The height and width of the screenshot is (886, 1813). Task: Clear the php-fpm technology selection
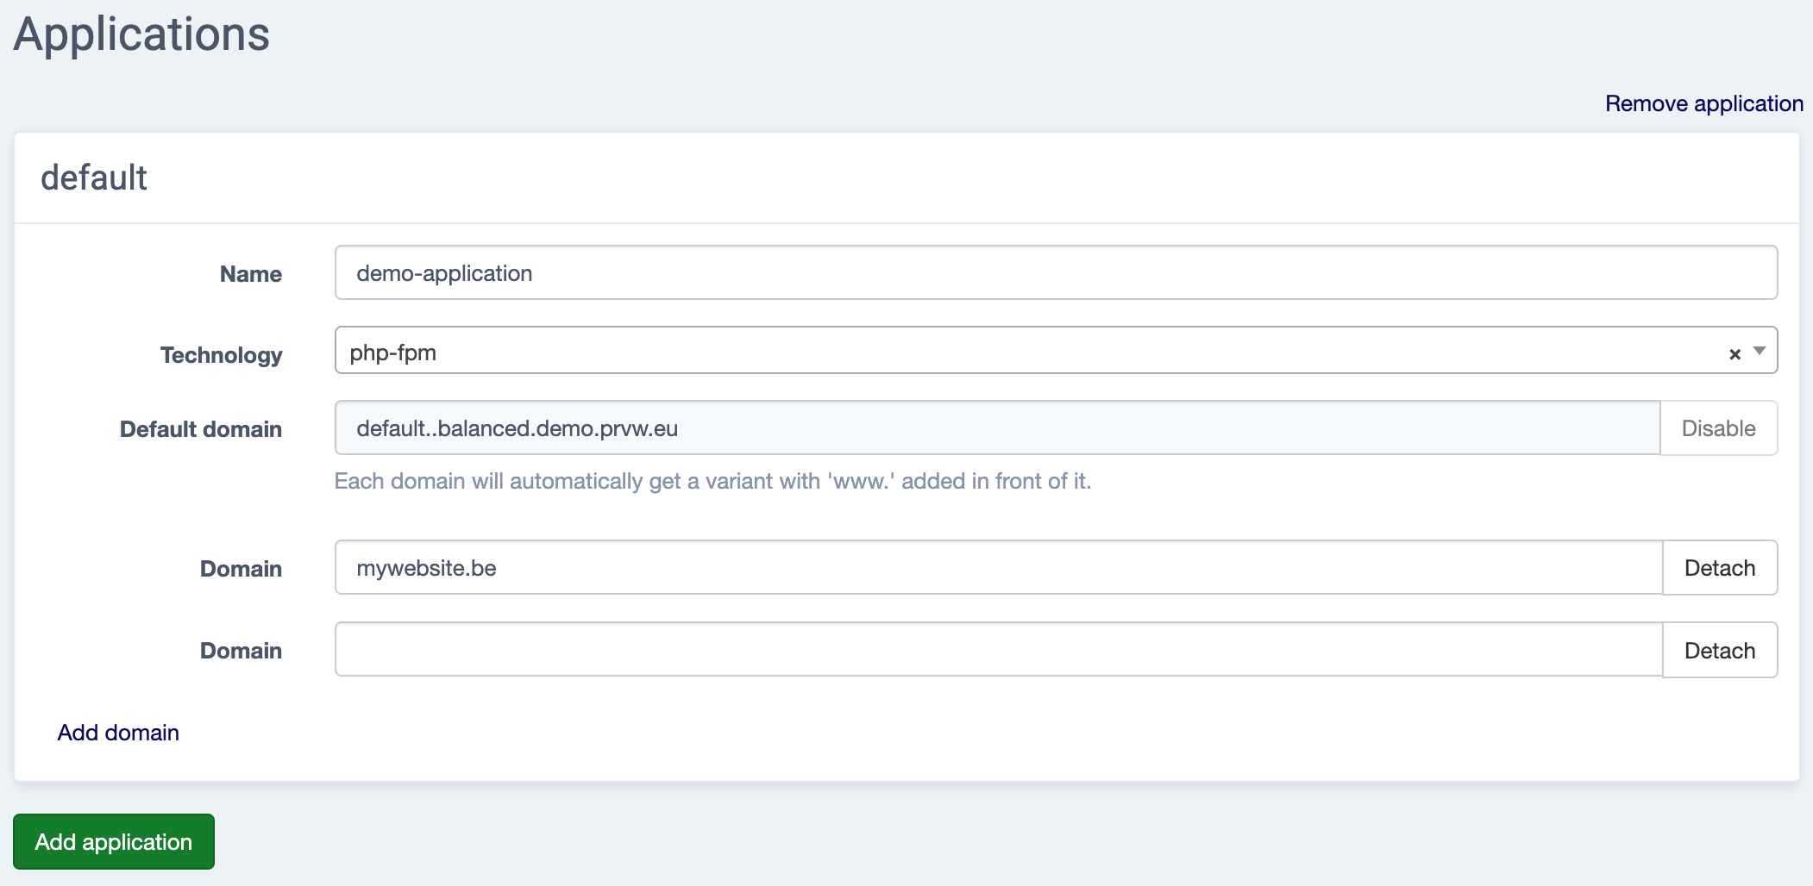click(1735, 354)
